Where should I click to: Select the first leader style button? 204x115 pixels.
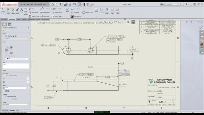click(6, 47)
